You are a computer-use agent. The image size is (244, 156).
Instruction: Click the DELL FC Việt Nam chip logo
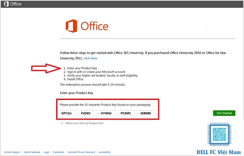(219, 134)
